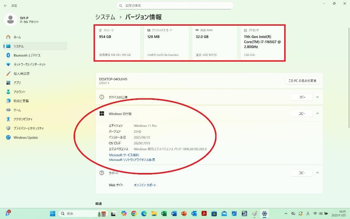Launch Excel from the taskbar

[164, 213]
